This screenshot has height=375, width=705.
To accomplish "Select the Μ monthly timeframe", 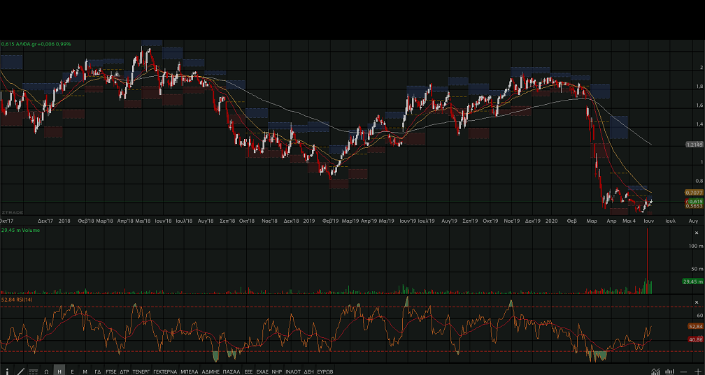I will 85,371.
